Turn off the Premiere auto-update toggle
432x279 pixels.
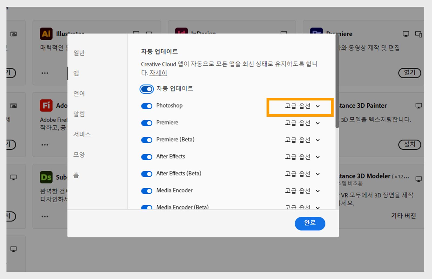[147, 123]
